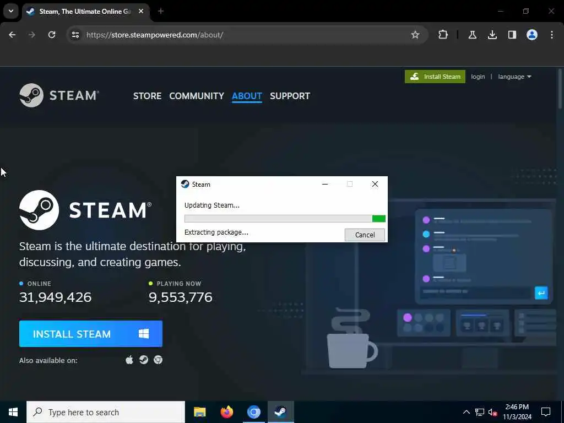Go back in the browser
The height and width of the screenshot is (423, 564).
coord(12,35)
